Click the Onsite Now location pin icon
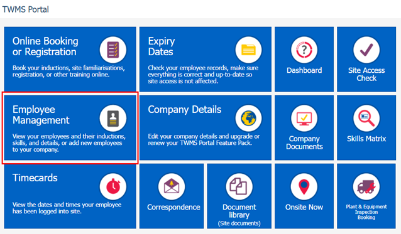 304,187
